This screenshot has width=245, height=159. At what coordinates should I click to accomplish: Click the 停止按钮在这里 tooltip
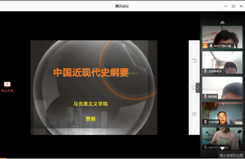pyautogui.click(x=231, y=155)
